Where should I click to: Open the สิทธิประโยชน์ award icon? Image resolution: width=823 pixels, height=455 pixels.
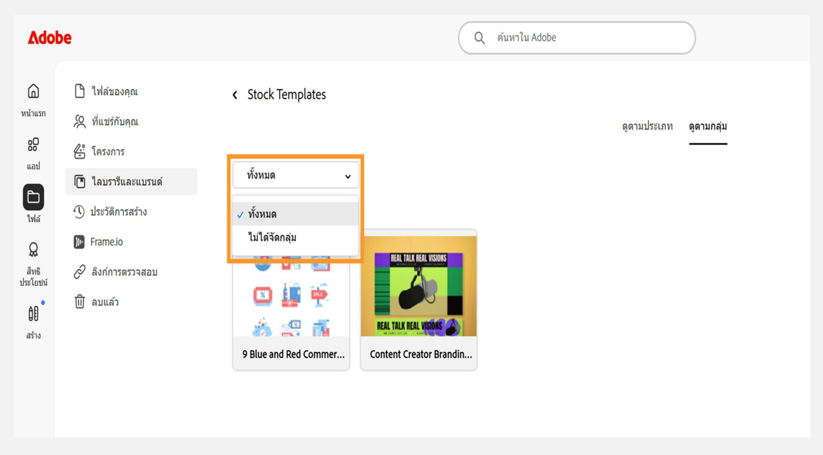[x=33, y=250]
